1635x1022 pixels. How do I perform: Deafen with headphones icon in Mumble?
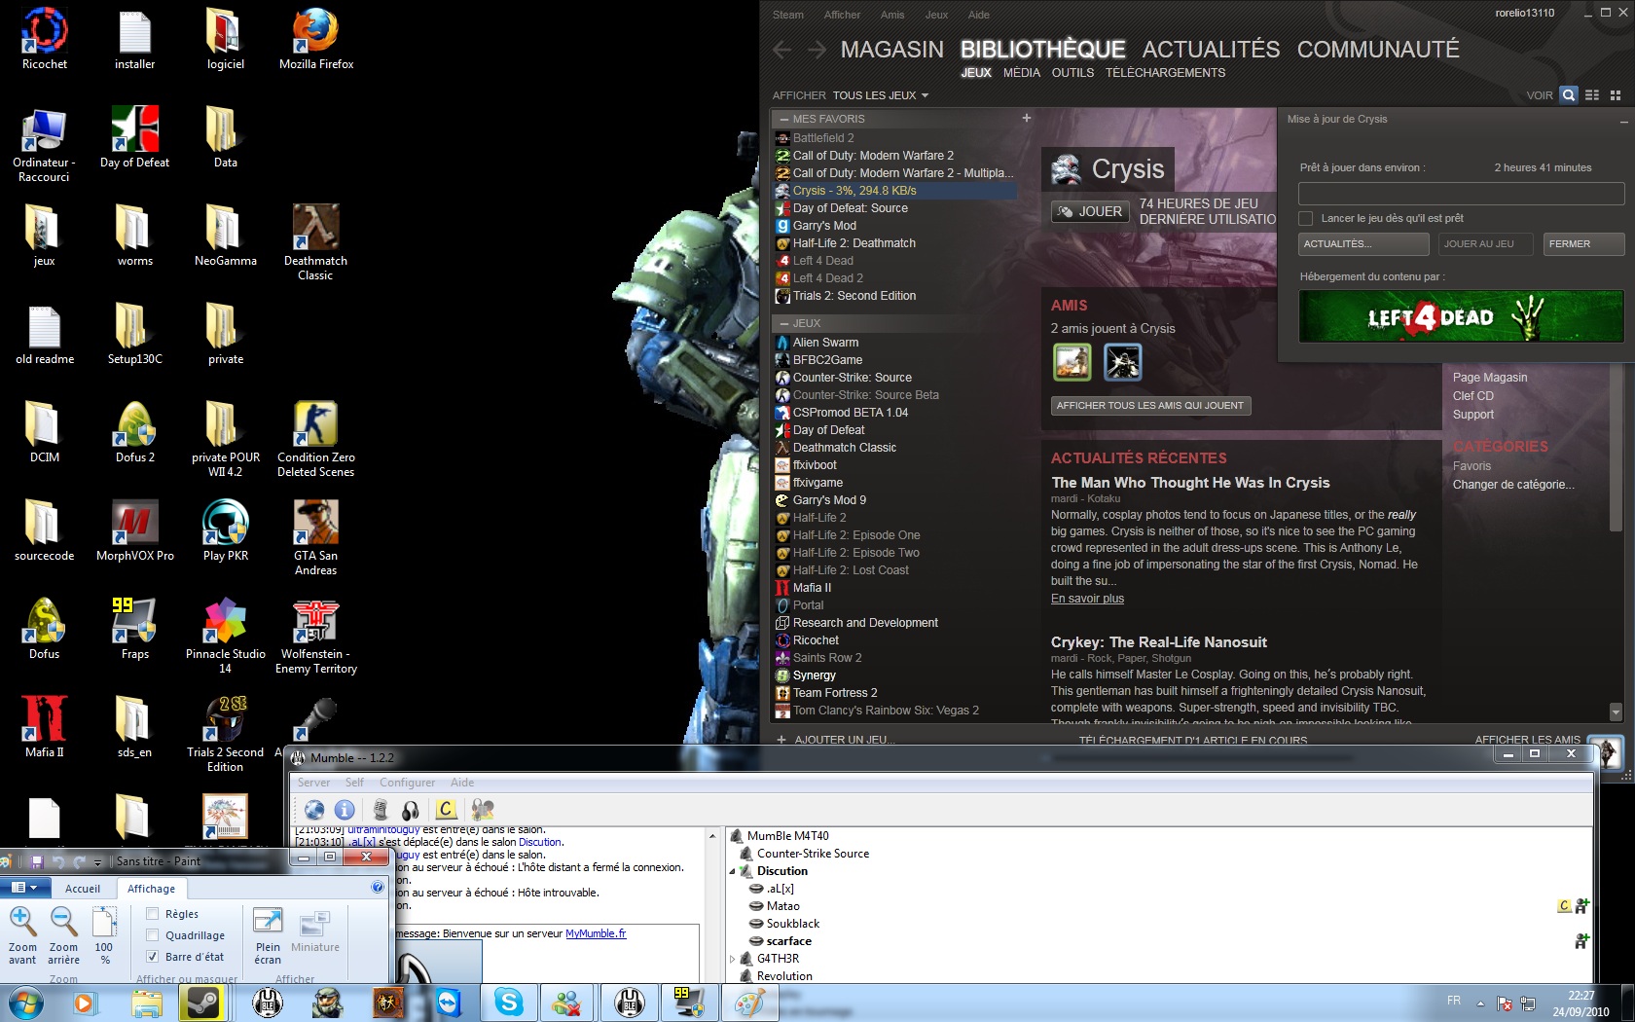pos(411,809)
